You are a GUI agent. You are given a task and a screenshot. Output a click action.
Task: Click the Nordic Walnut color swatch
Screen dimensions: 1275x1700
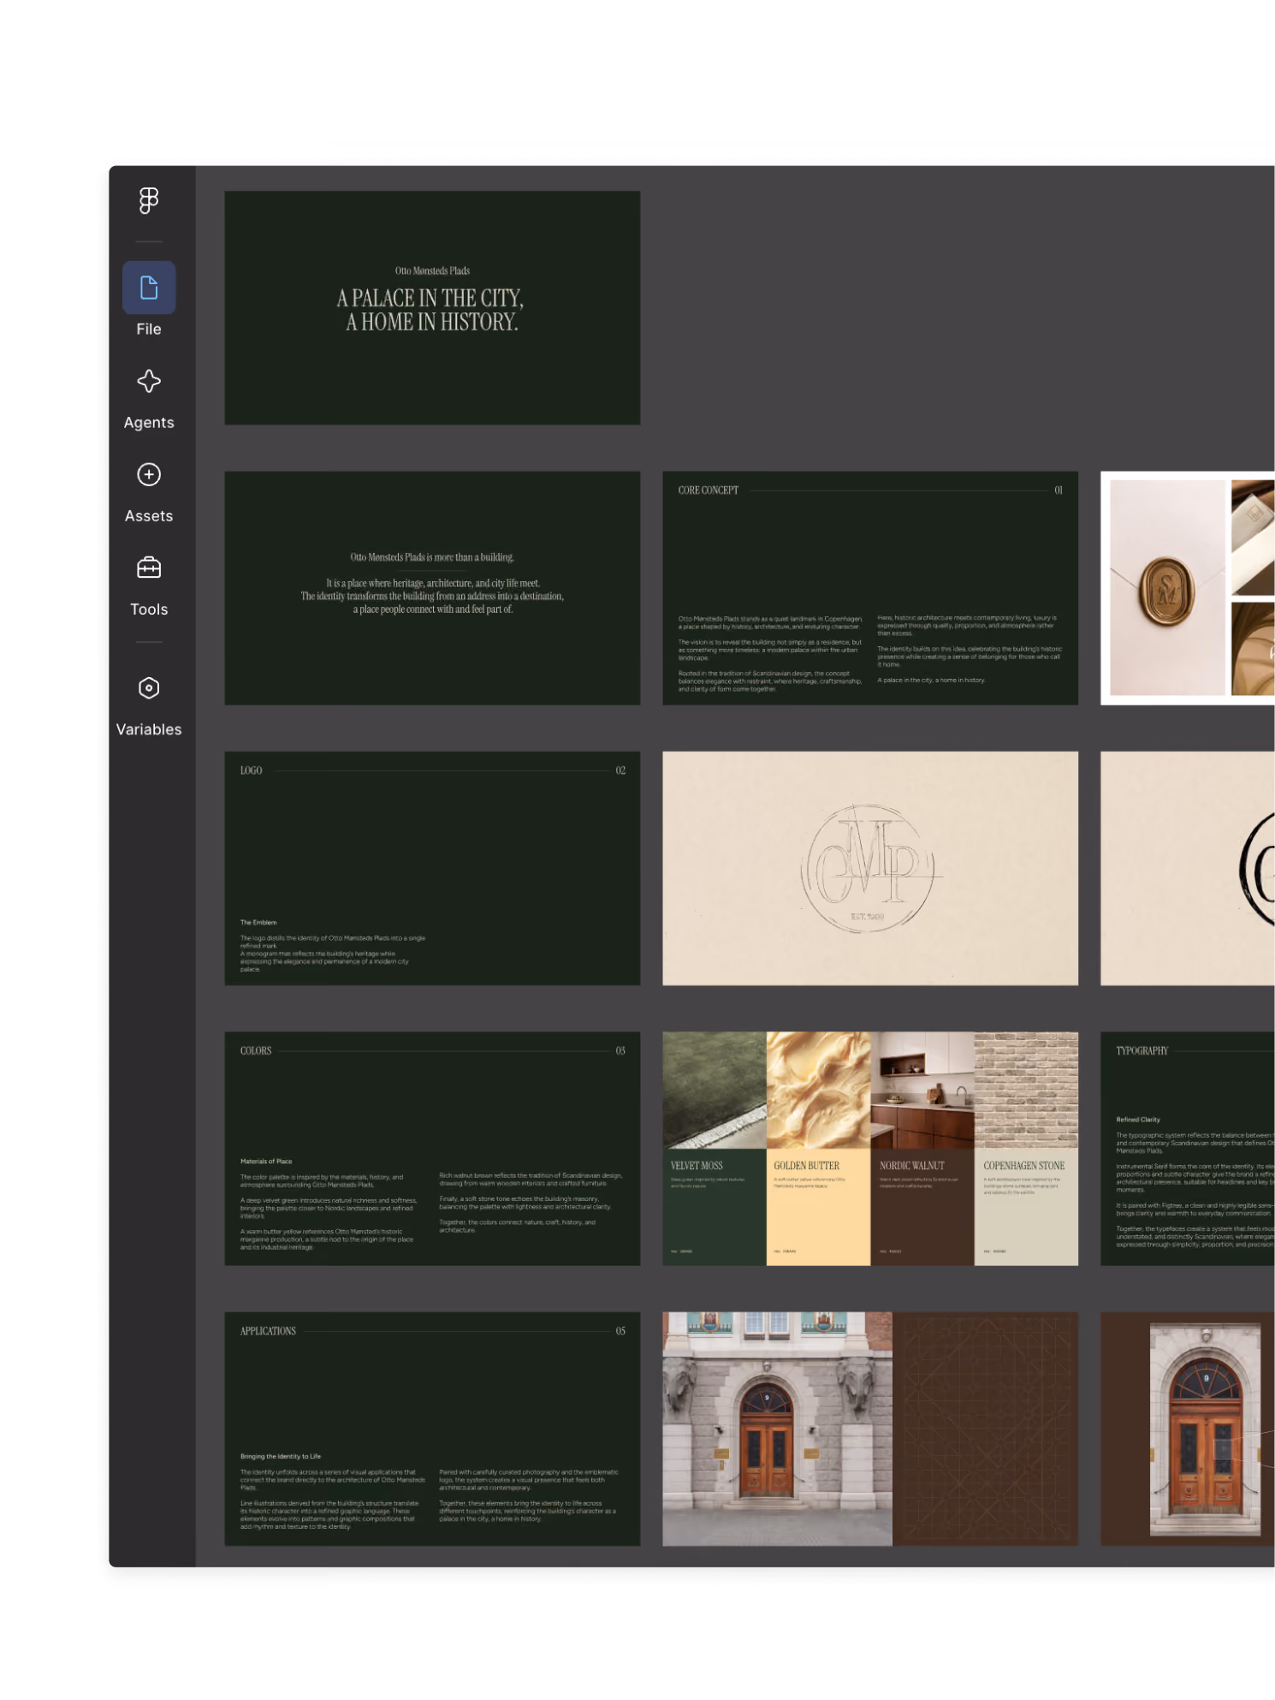(x=922, y=1207)
